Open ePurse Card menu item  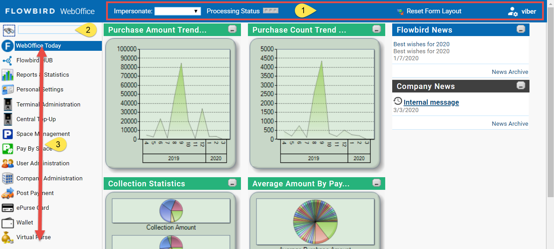[33, 208]
